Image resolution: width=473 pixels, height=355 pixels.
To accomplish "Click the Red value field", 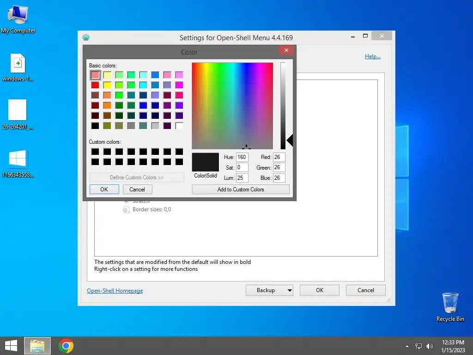I will [279, 157].
